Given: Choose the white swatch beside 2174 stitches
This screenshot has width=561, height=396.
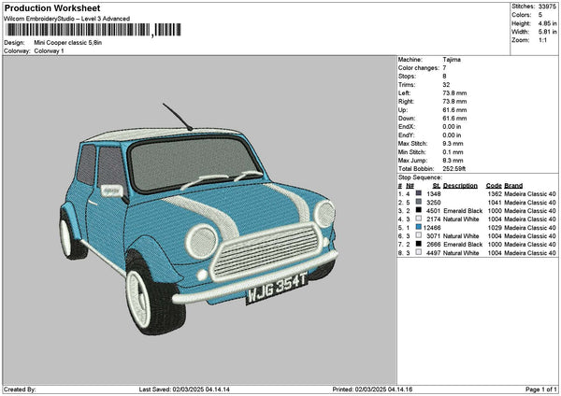Looking at the screenshot, I should [419, 219].
